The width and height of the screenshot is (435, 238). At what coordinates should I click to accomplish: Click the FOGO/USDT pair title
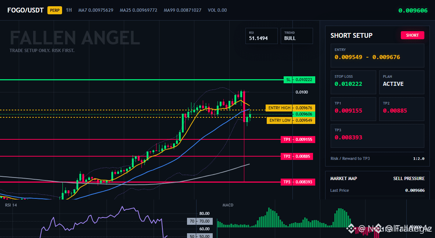pos(25,10)
